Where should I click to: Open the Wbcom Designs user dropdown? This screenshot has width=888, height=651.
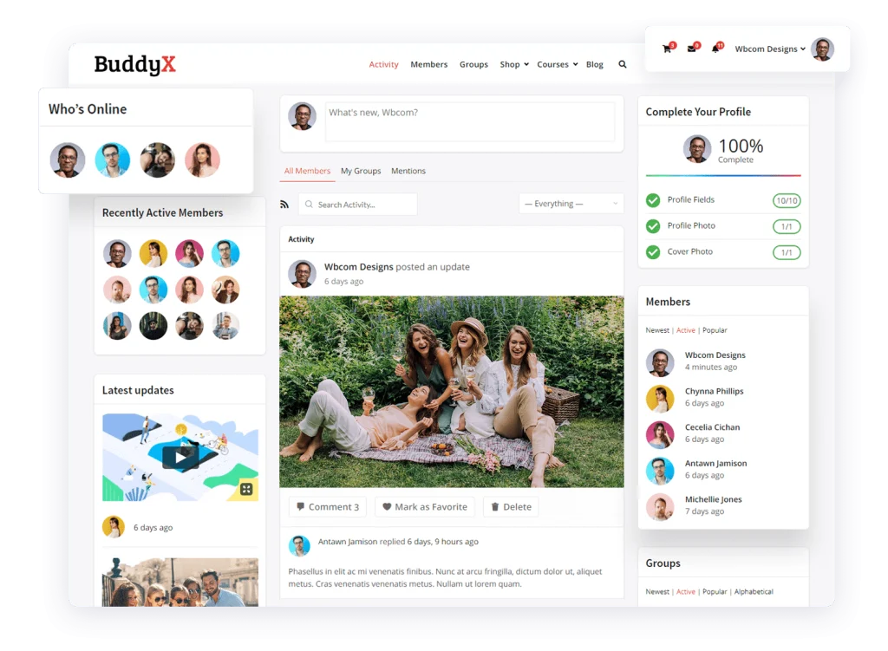(770, 49)
